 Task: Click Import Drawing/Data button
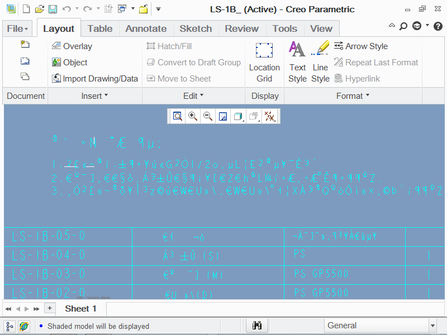coord(95,79)
